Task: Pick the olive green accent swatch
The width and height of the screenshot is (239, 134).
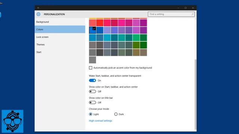Action: pyautogui.click(x=136, y=45)
